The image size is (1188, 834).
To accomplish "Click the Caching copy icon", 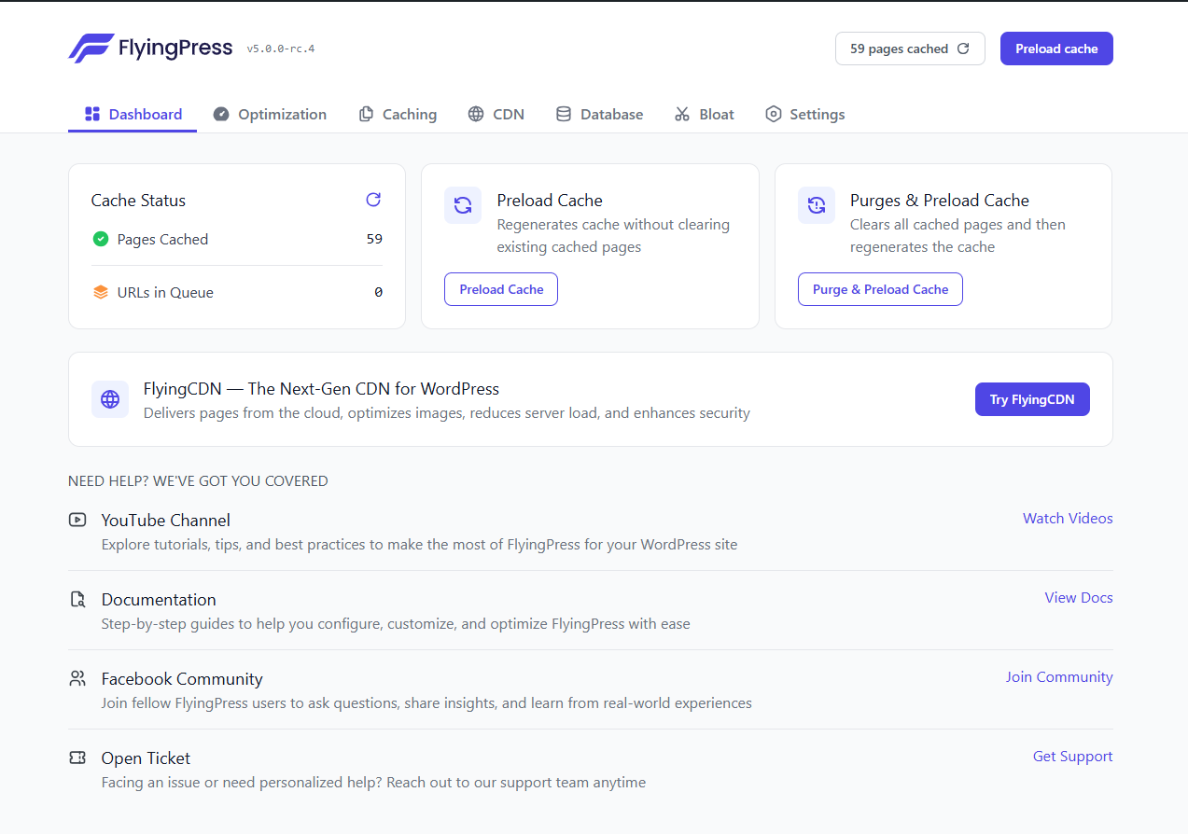I will click(x=366, y=114).
